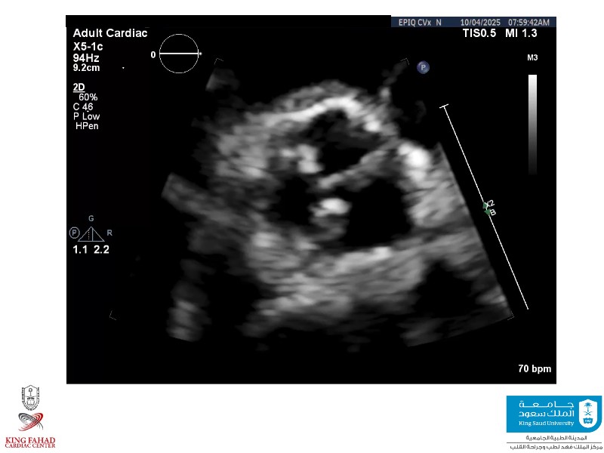Click the probe rotation angle dial

click(180, 54)
